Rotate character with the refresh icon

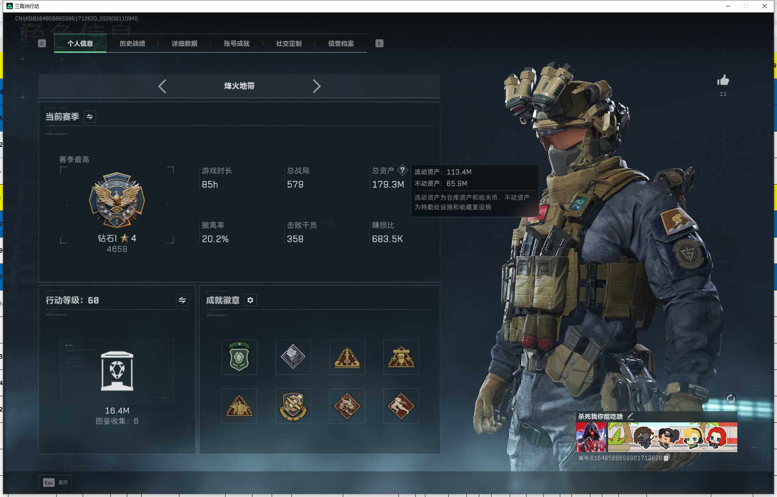pos(730,398)
